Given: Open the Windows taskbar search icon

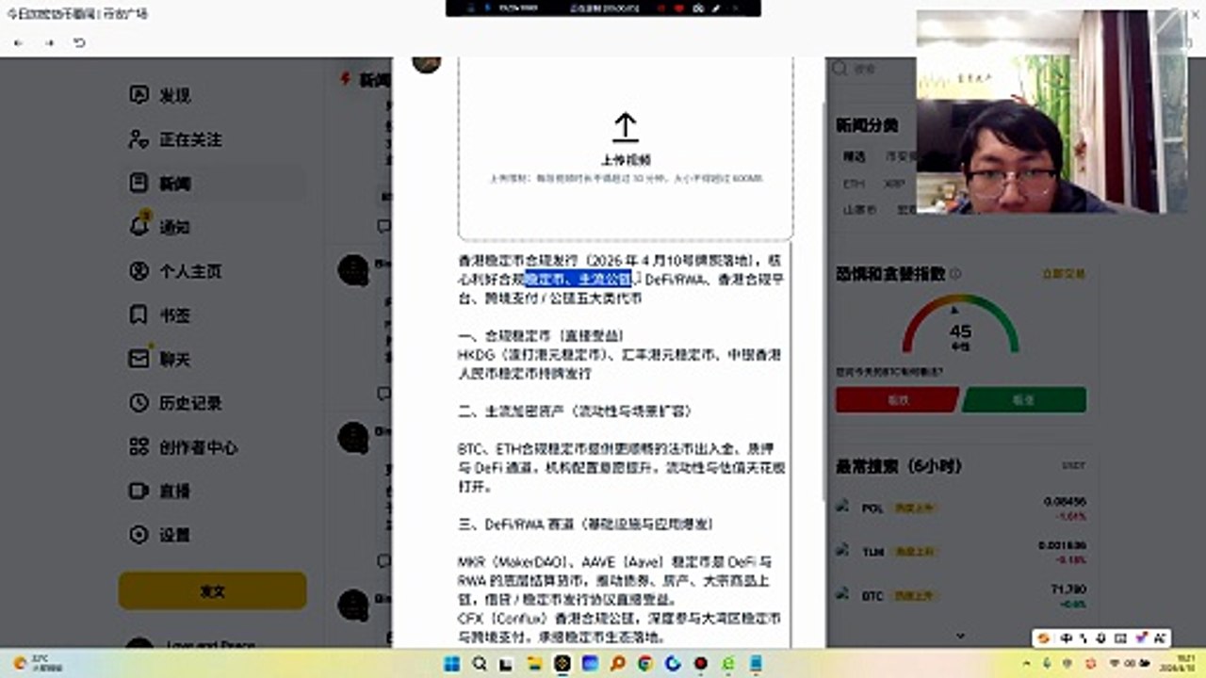Looking at the screenshot, I should (x=480, y=664).
